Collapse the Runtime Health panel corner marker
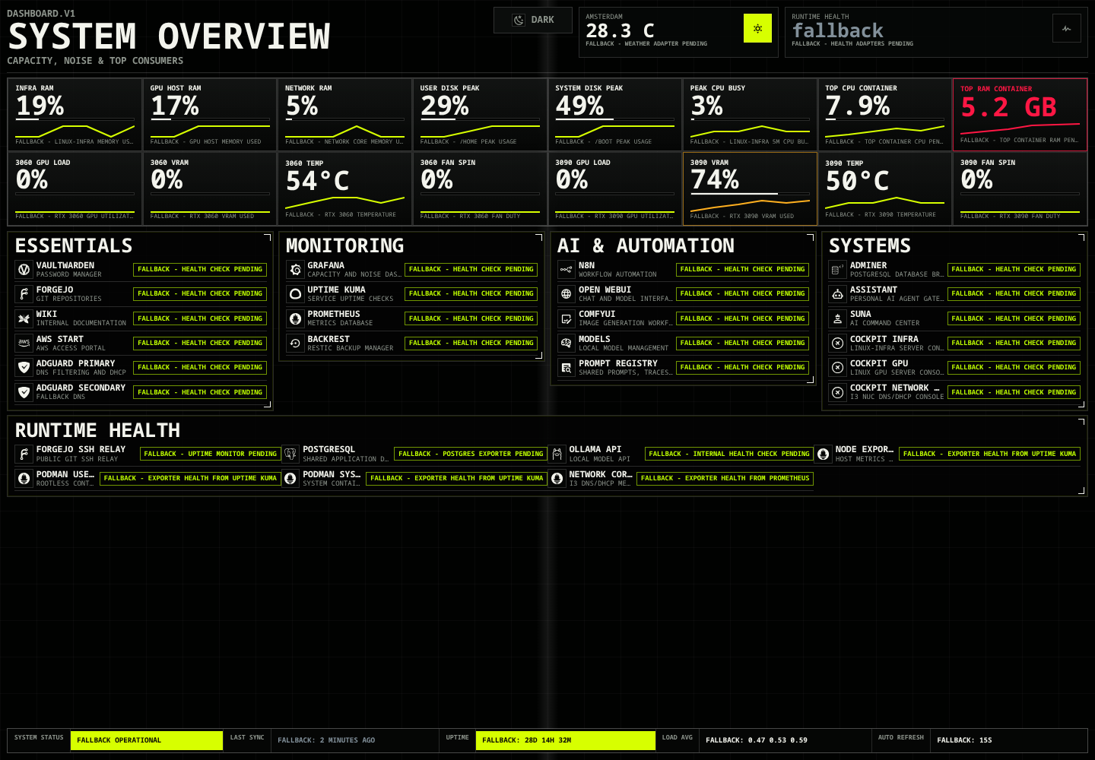This screenshot has height=760, width=1095. [1081, 421]
